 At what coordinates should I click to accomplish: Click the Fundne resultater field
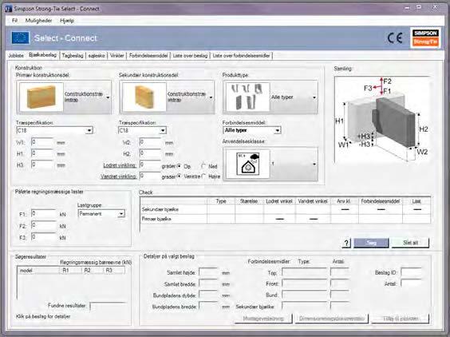[x=109, y=306]
